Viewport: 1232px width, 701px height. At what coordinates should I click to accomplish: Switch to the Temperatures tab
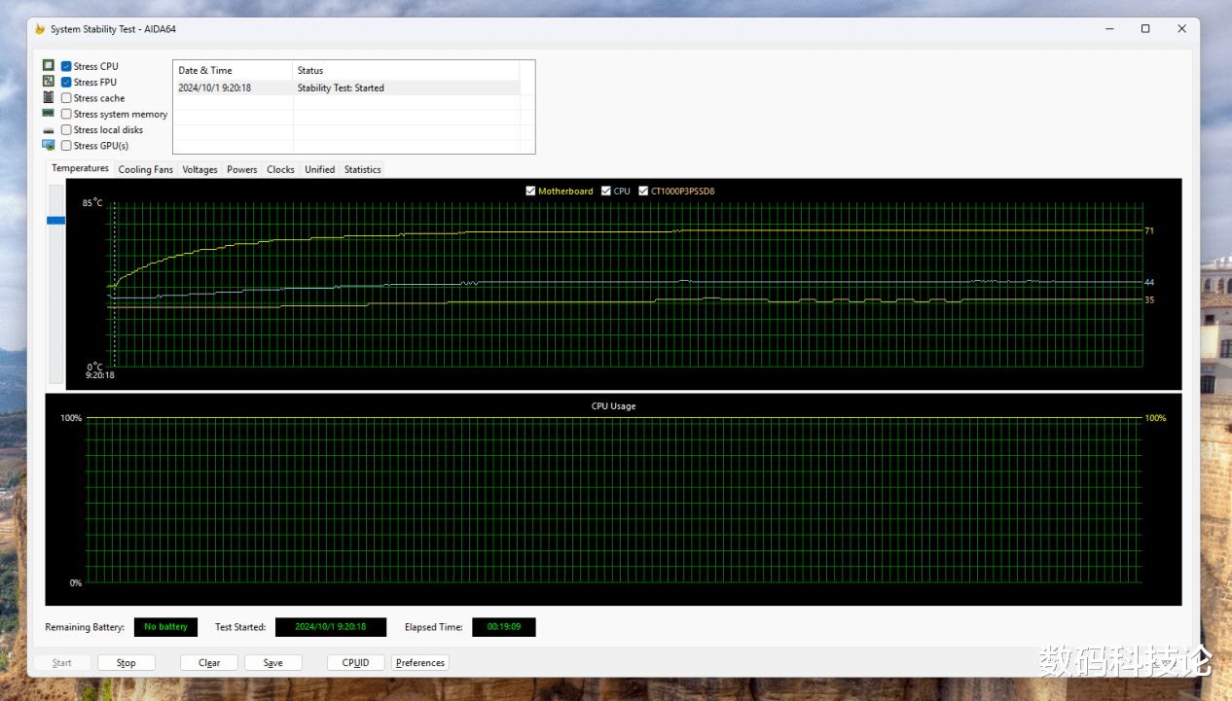80,168
